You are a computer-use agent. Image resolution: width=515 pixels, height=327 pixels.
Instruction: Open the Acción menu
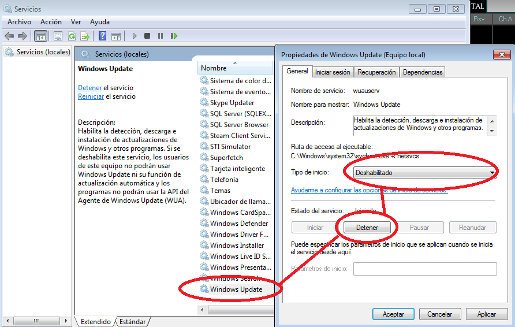click(51, 22)
